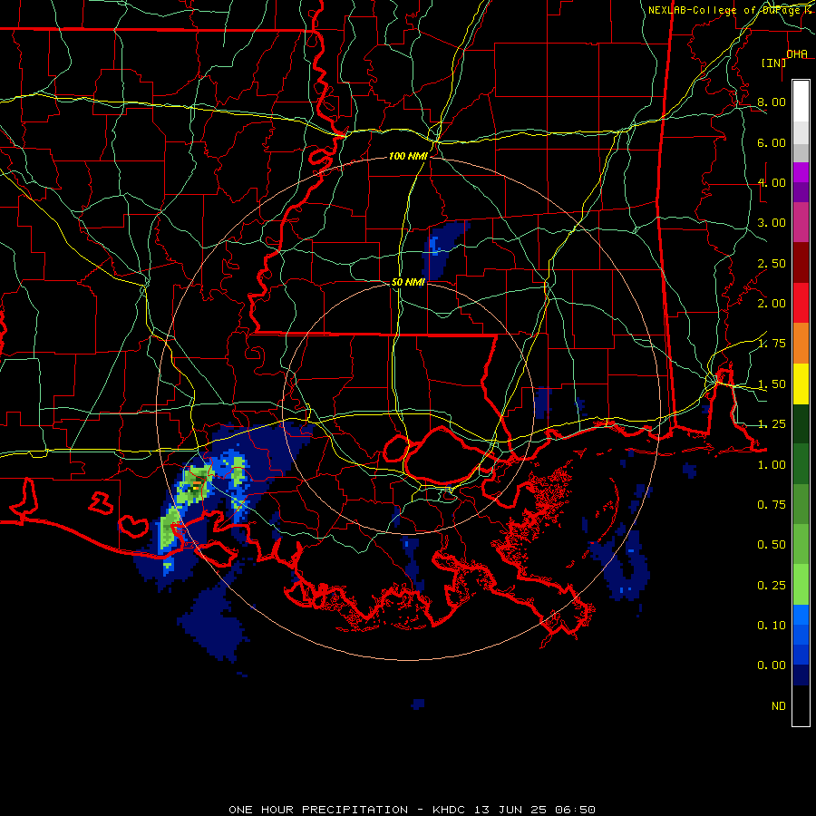Image resolution: width=816 pixels, height=816 pixels.
Task: Click the 1.25 legend value
Action: [772, 424]
